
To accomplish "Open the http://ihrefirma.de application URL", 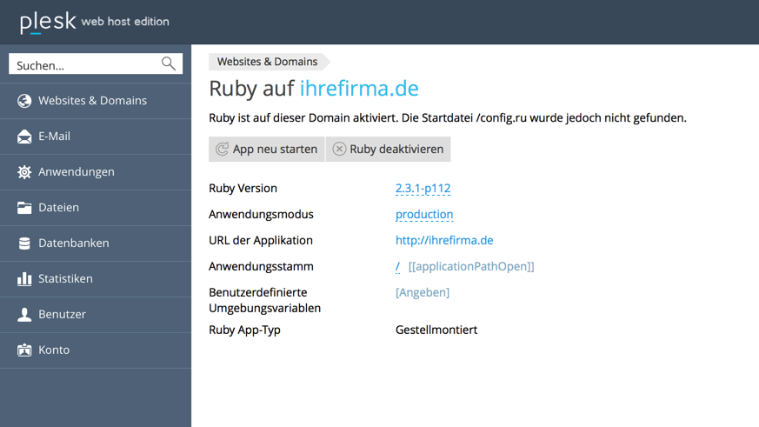I will 444,241.
